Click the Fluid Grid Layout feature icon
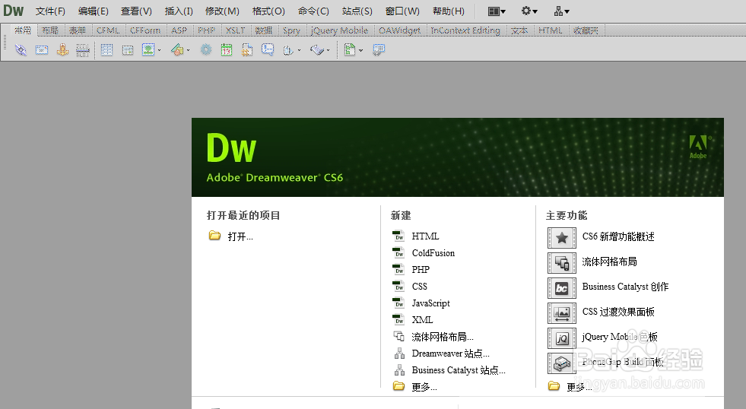This screenshot has height=409, width=746. [561, 262]
